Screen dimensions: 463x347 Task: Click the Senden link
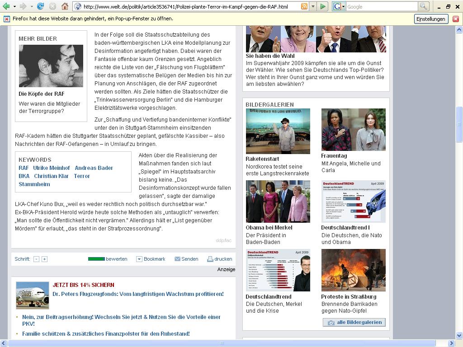coord(190,259)
